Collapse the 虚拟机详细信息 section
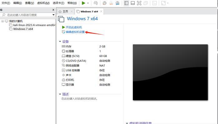This screenshot has height=124, width=218. 127,123
